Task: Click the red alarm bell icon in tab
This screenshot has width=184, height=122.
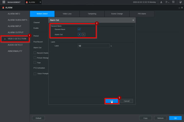Action: 27,2
